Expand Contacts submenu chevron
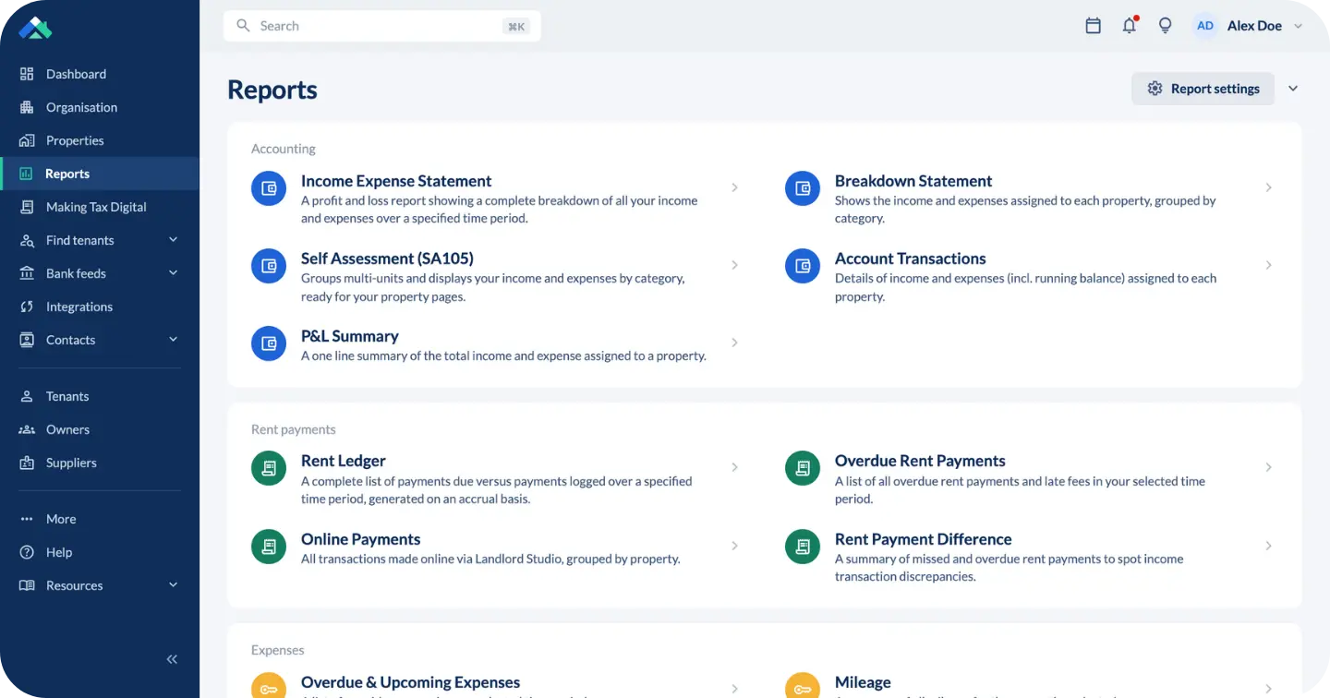The width and height of the screenshot is (1330, 698). coord(173,340)
